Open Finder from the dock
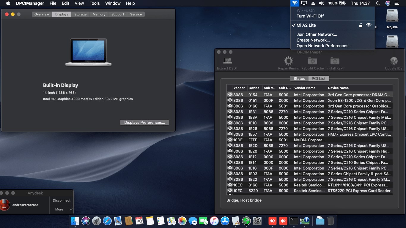The image size is (406, 228). click(75, 221)
